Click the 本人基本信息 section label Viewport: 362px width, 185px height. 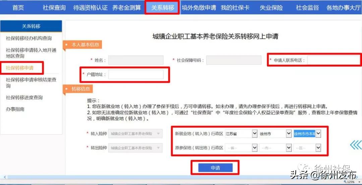point(85,44)
